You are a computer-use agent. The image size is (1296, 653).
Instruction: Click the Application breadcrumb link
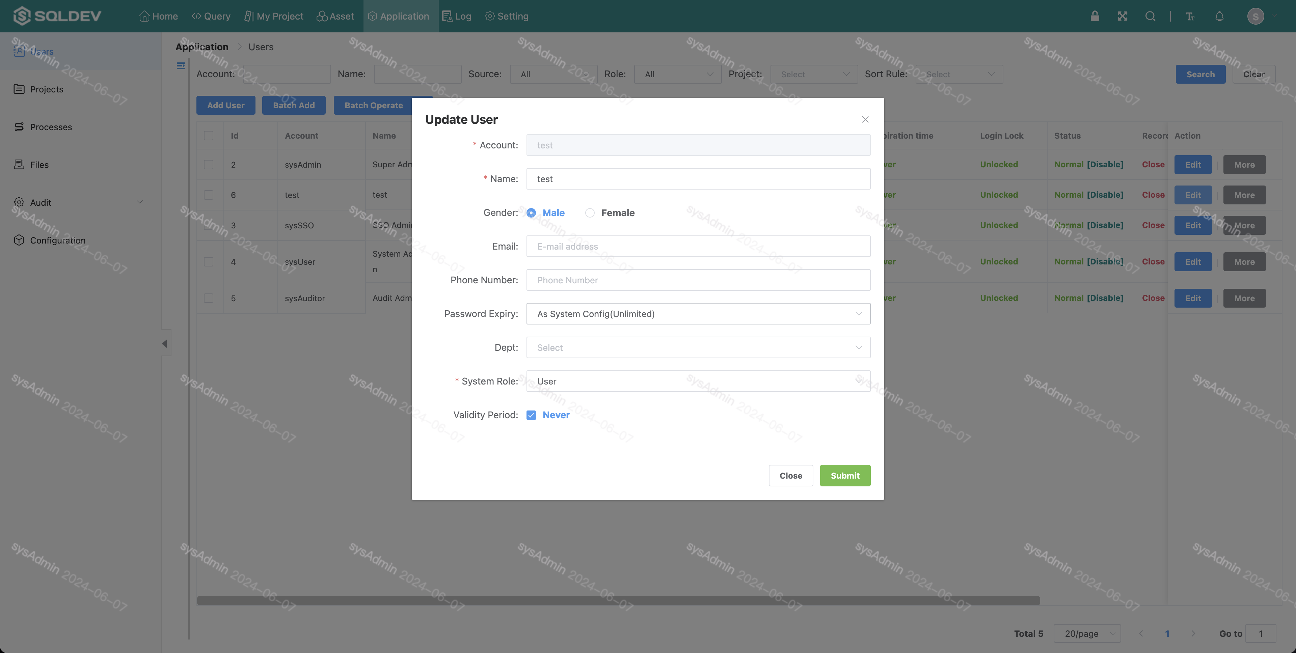[x=202, y=47]
